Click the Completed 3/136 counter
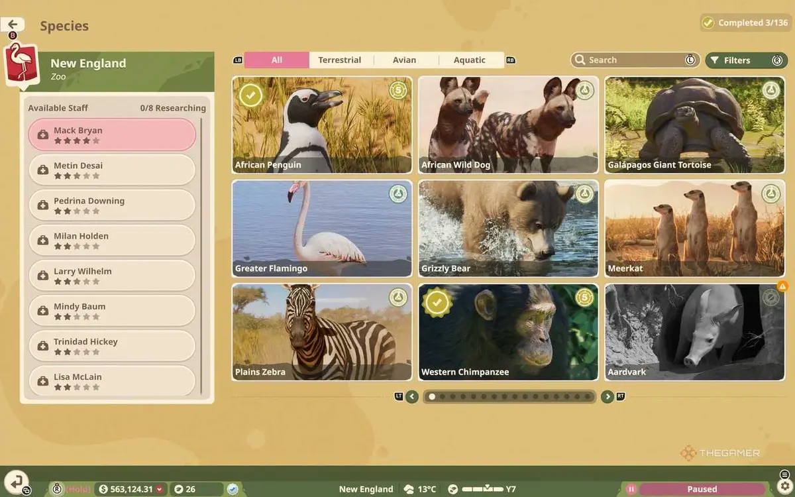 click(x=745, y=23)
